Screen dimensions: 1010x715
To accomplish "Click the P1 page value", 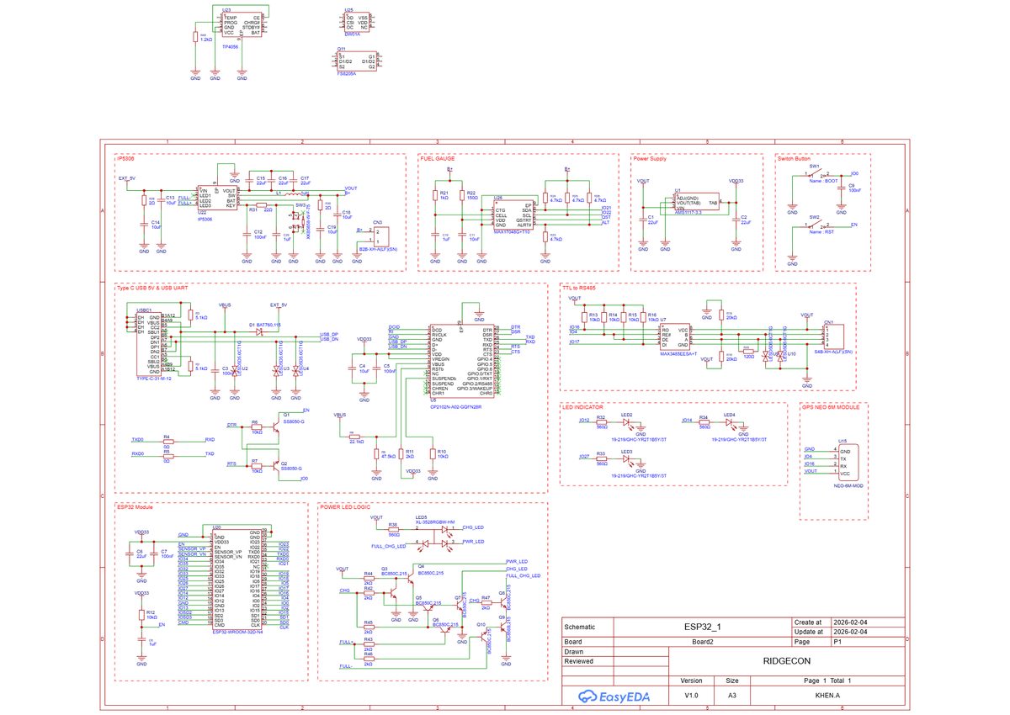I will pyautogui.click(x=838, y=640).
